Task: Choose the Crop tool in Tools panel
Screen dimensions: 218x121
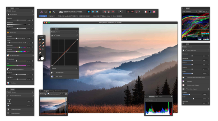Action: tap(43, 49)
